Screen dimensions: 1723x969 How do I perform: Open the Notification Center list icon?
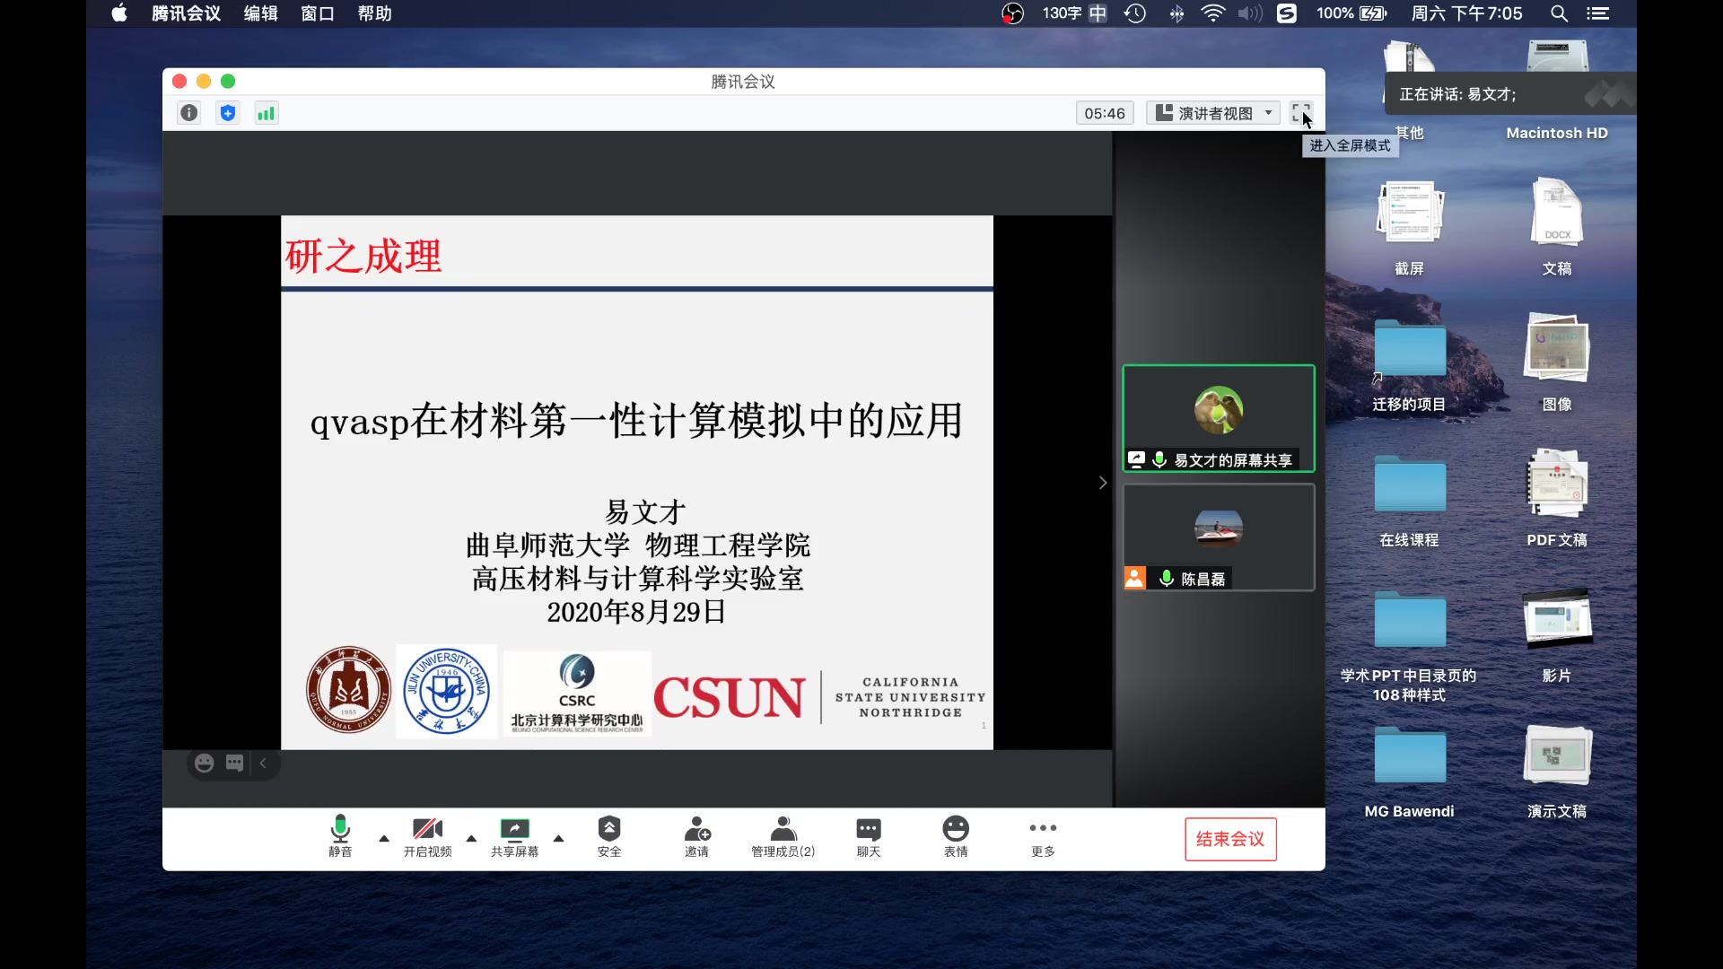click(1598, 13)
